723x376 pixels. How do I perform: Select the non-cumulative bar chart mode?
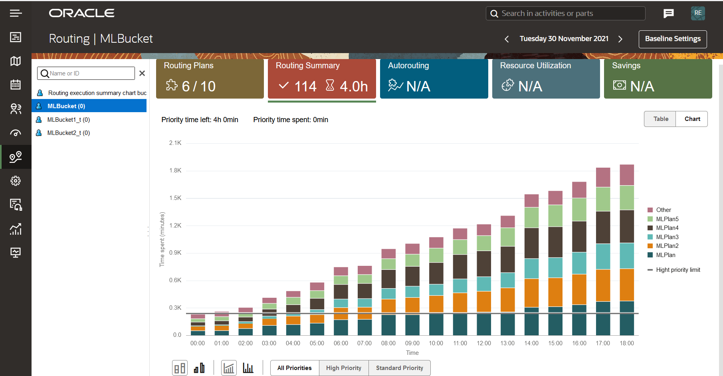(248, 368)
